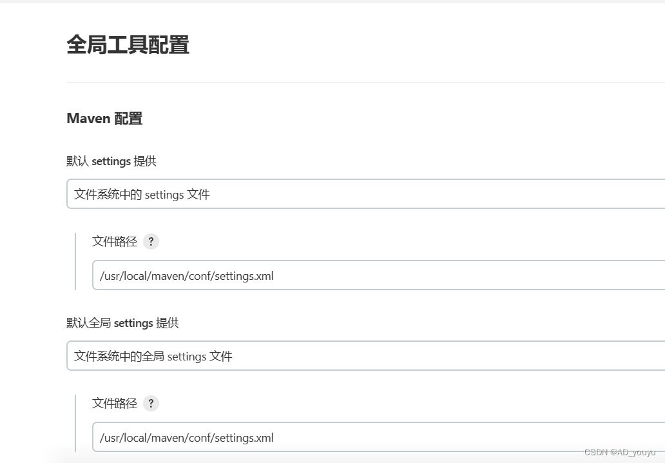Open the default settings provider dropdown
This screenshot has height=463, width=665.
[x=365, y=194]
